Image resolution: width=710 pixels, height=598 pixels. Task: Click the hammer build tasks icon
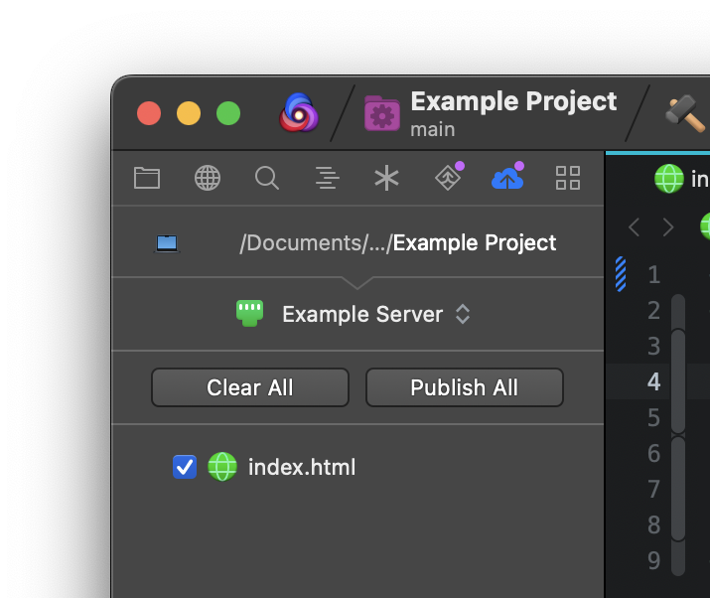click(685, 113)
